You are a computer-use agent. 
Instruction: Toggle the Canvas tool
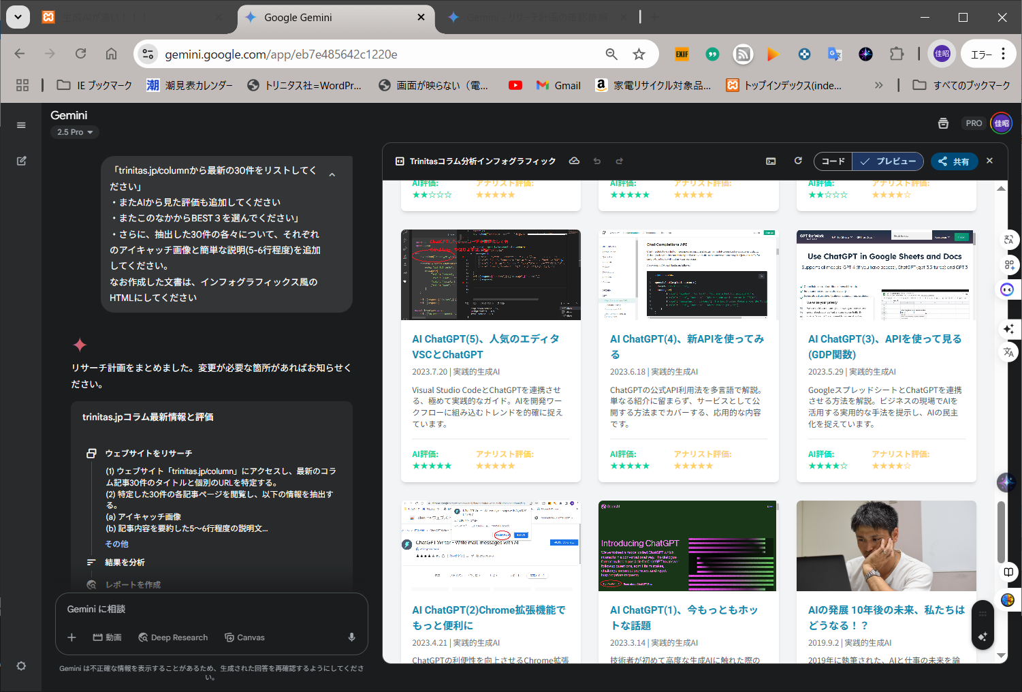click(244, 638)
